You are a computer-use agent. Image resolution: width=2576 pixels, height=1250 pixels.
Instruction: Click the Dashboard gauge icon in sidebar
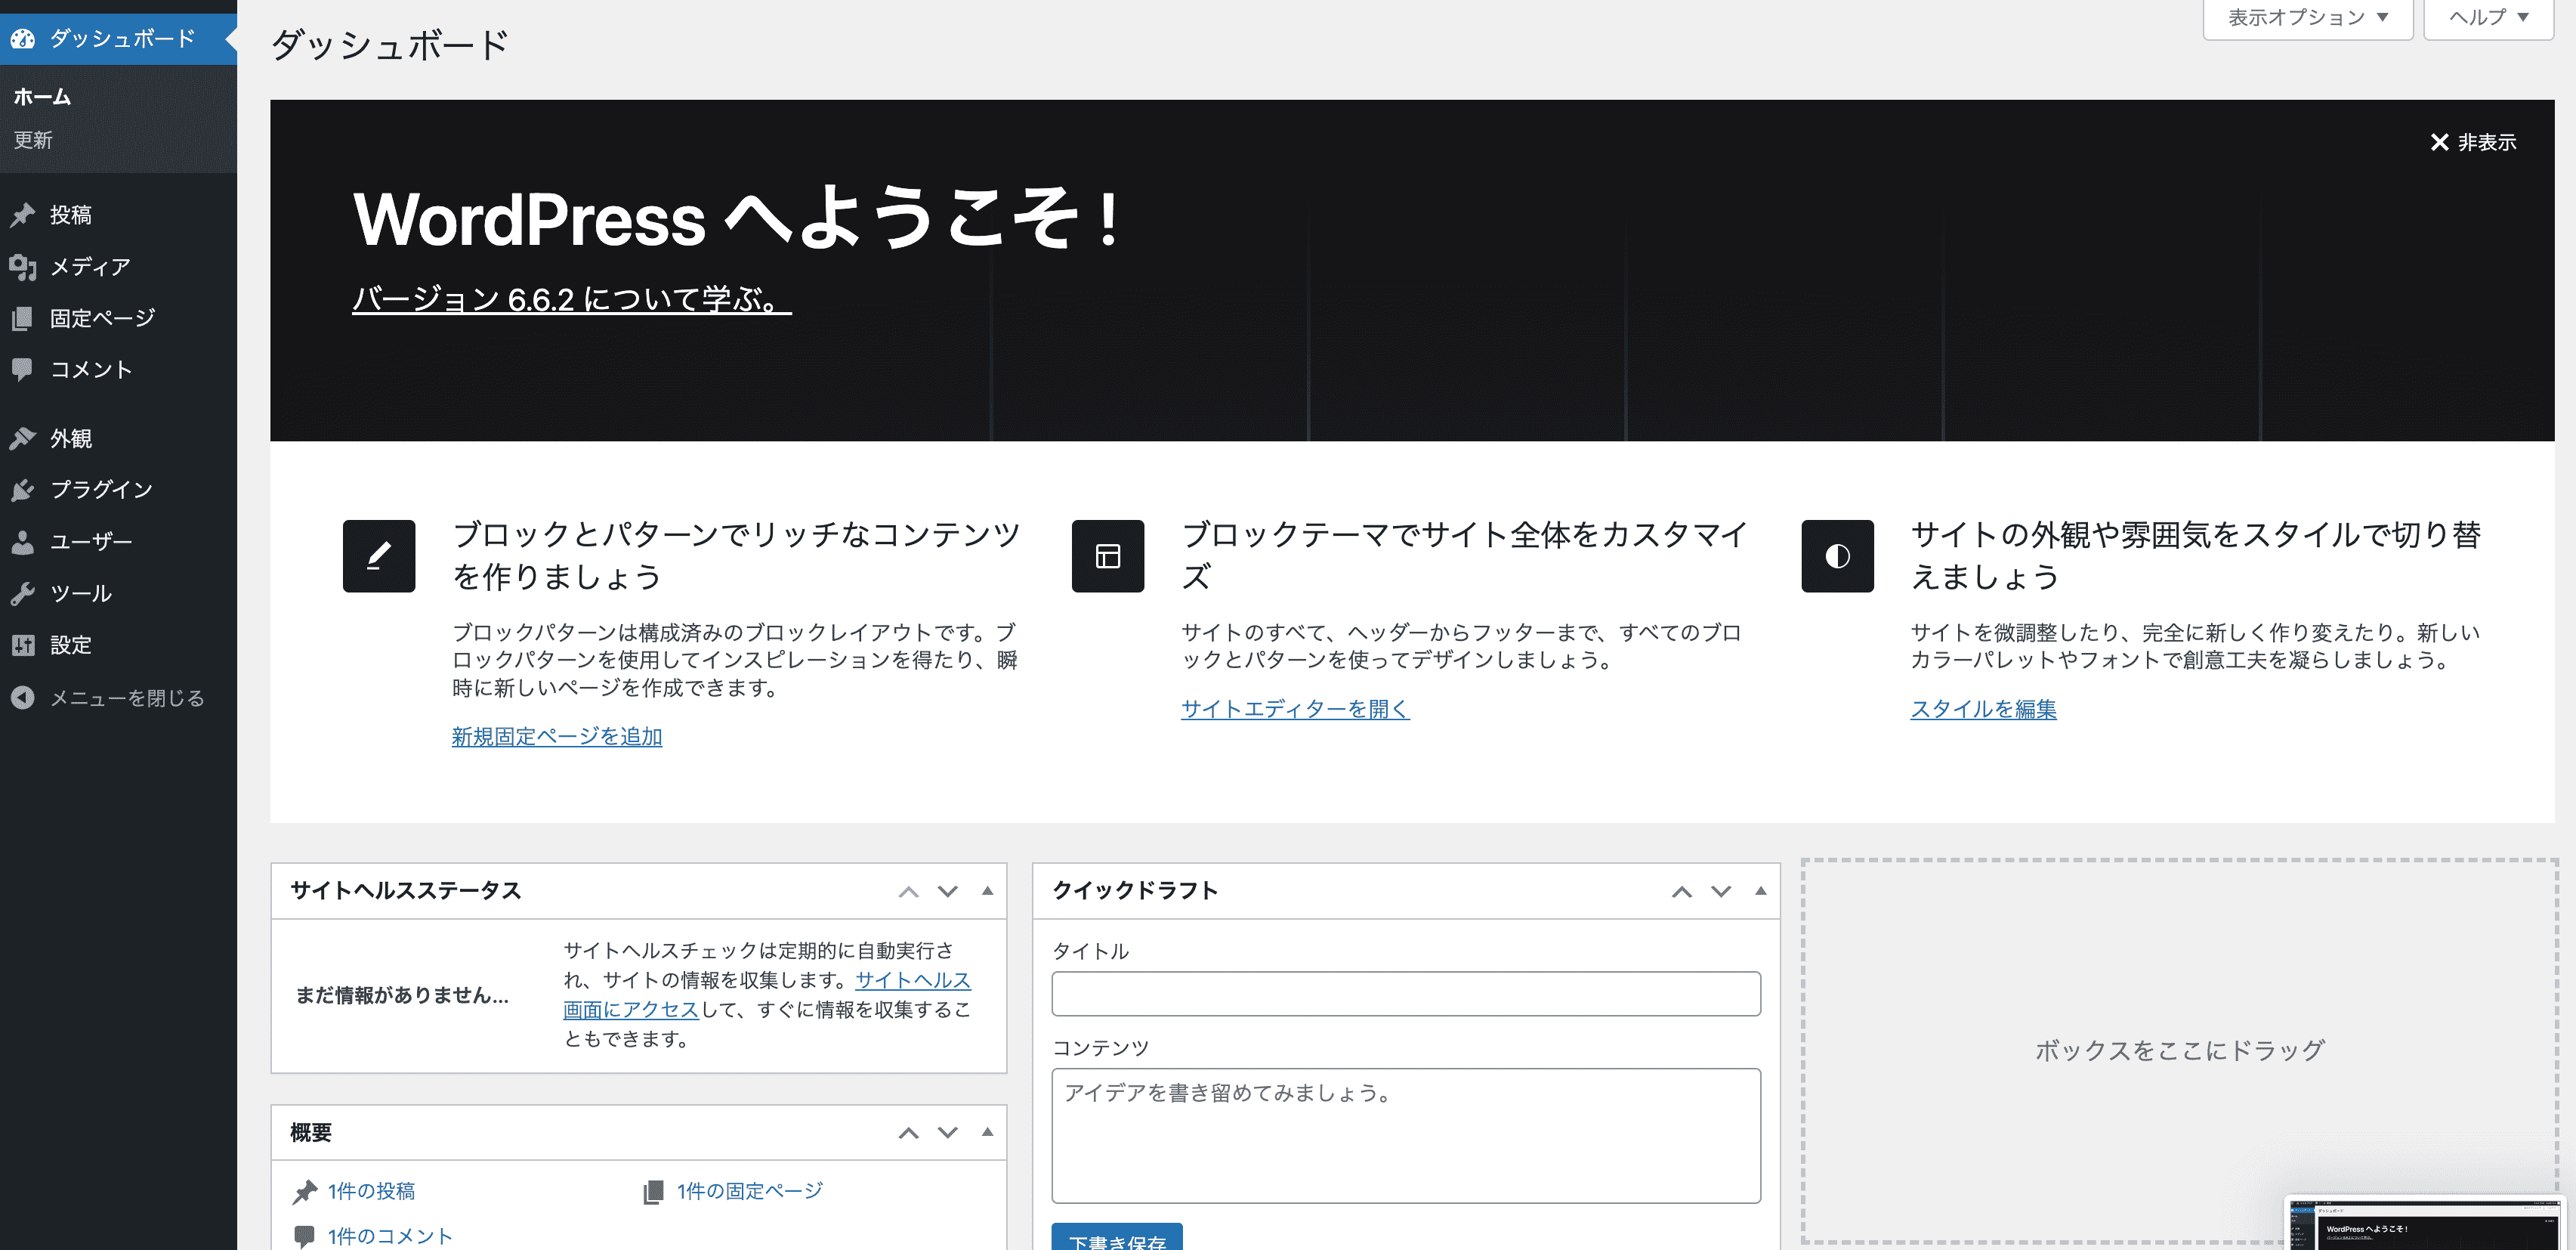23,39
